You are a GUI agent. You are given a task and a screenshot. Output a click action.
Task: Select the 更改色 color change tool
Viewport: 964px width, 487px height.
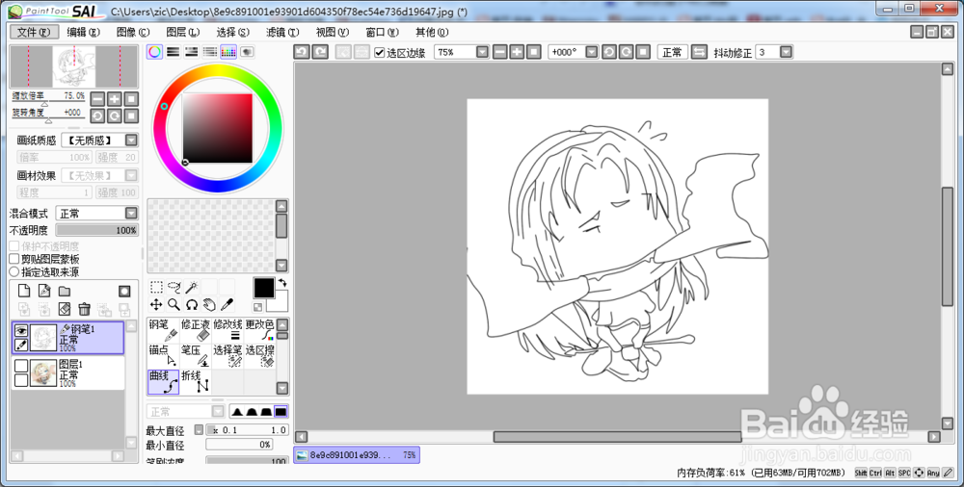tap(259, 330)
